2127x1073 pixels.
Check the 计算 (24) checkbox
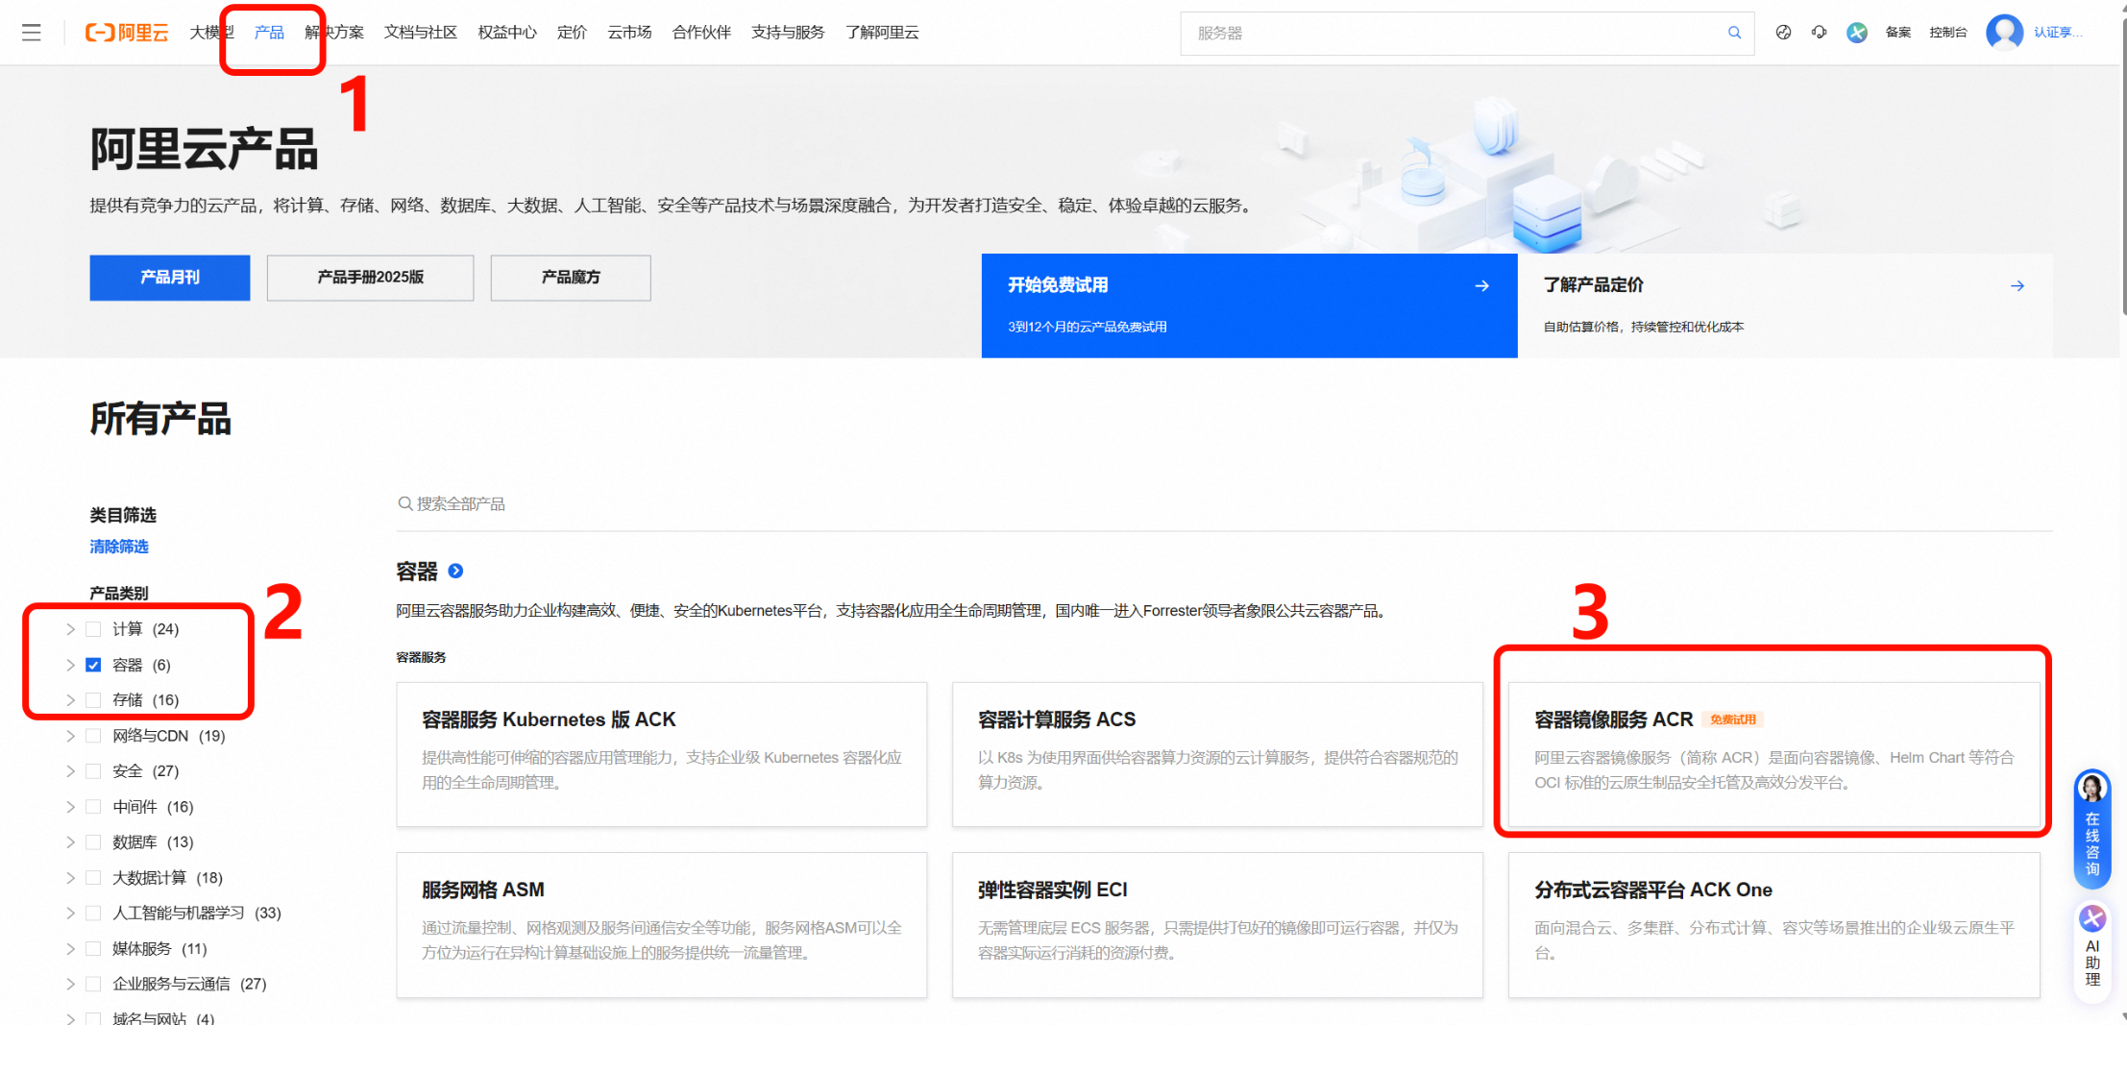93,629
